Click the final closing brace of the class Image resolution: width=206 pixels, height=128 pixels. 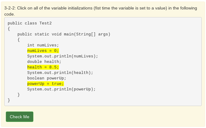9,100
